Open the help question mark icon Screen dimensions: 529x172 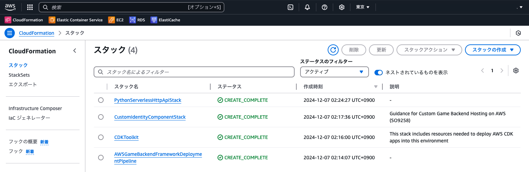click(x=325, y=7)
